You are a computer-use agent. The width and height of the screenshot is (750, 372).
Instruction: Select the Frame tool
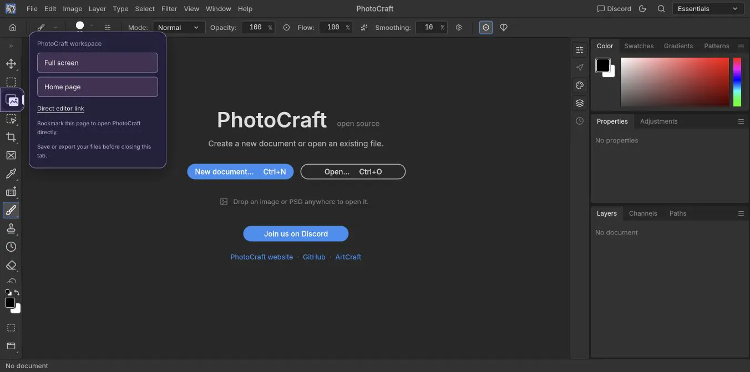point(11,155)
